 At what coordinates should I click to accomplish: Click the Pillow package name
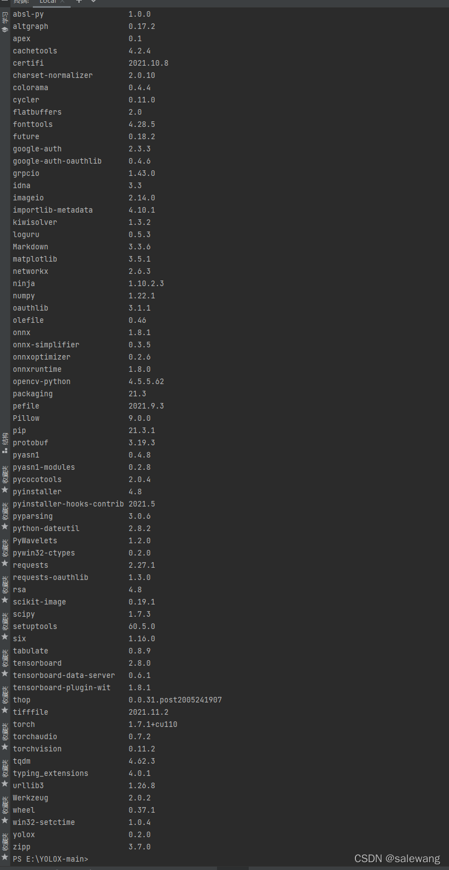pyautogui.click(x=26, y=418)
